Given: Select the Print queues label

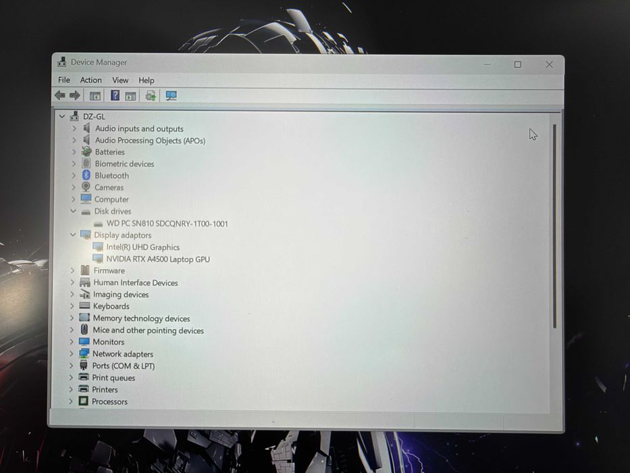Looking at the screenshot, I should point(113,378).
